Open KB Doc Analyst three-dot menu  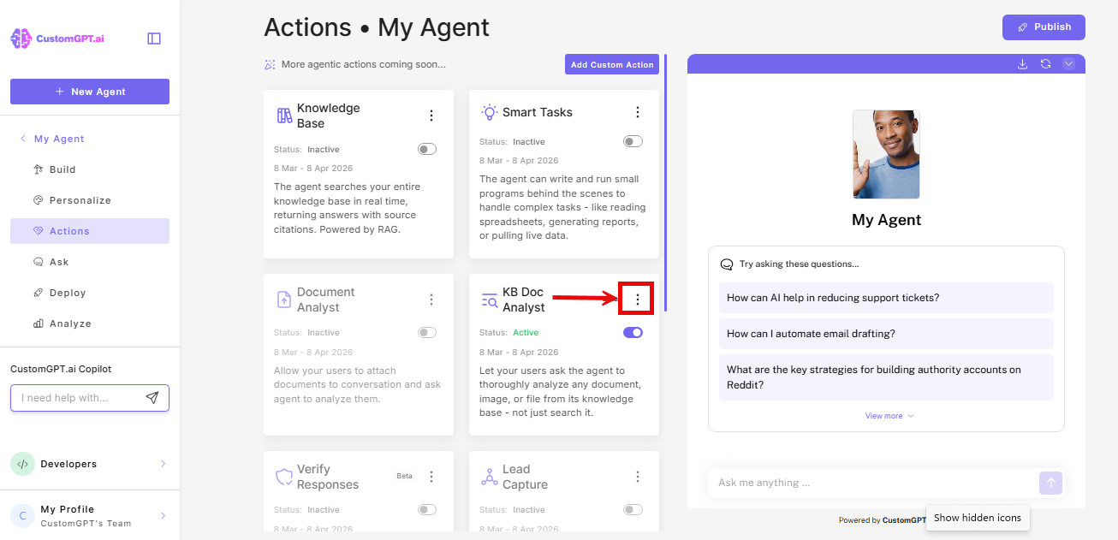(637, 299)
